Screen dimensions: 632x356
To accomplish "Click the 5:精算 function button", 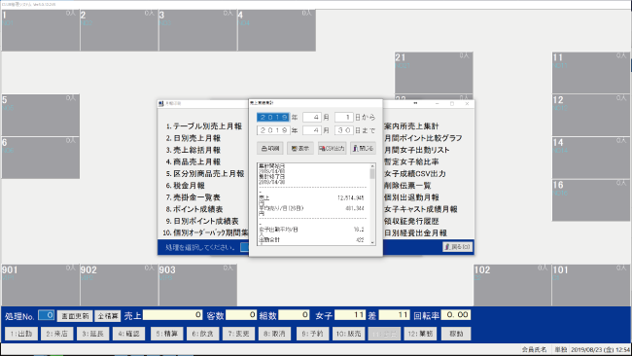I will [167, 334].
